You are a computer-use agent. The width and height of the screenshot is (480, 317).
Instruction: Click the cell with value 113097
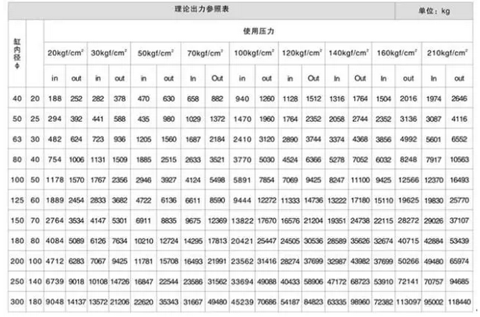[x=409, y=302]
